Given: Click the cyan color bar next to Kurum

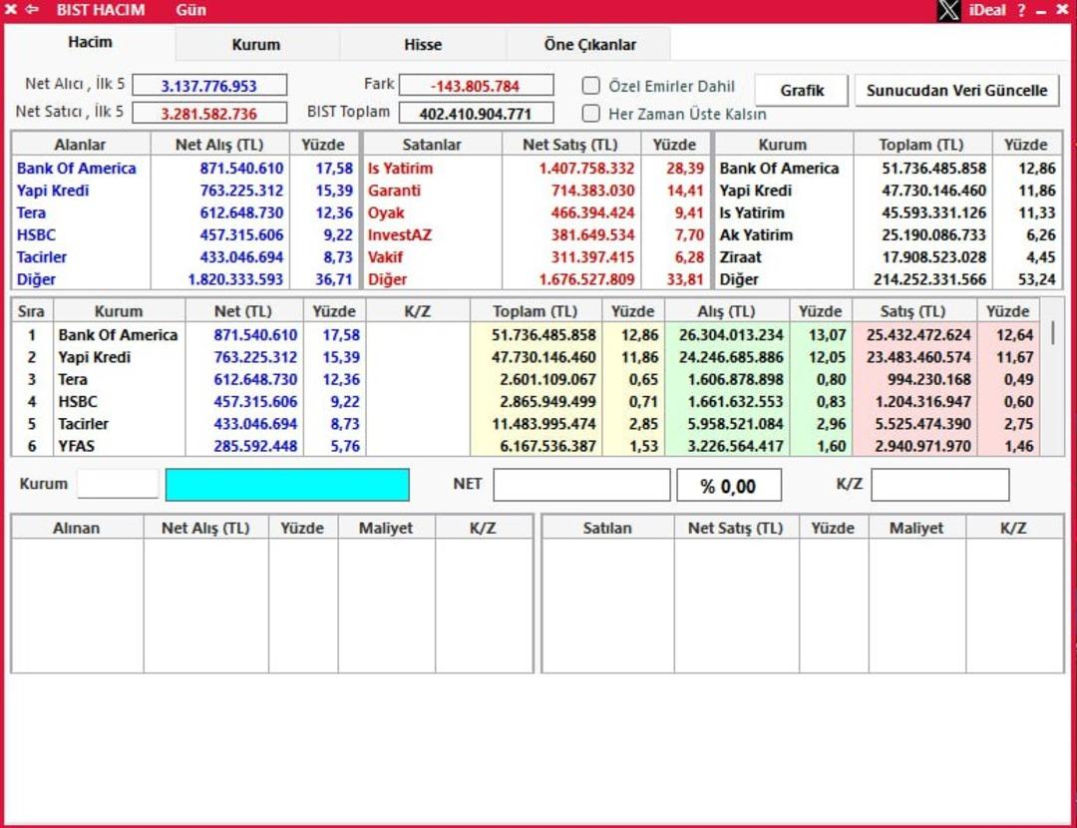Looking at the screenshot, I should click(287, 485).
